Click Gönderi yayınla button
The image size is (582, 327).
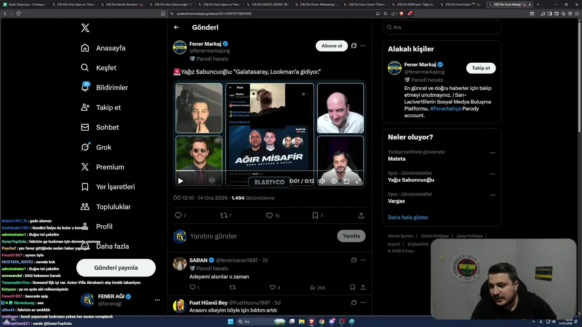116,268
